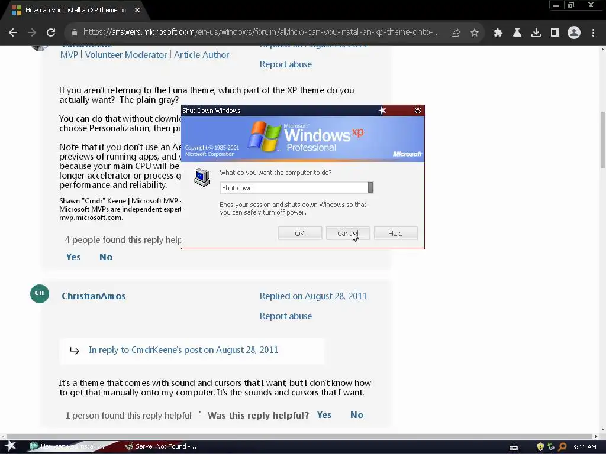Image resolution: width=606 pixels, height=454 pixels.
Task: Vote No on CmdrKeene's reply
Action: pos(106,257)
